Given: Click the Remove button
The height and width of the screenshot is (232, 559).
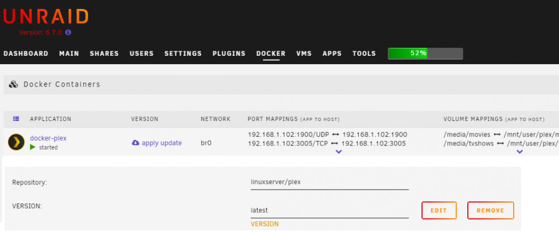Looking at the screenshot, I should [x=491, y=210].
